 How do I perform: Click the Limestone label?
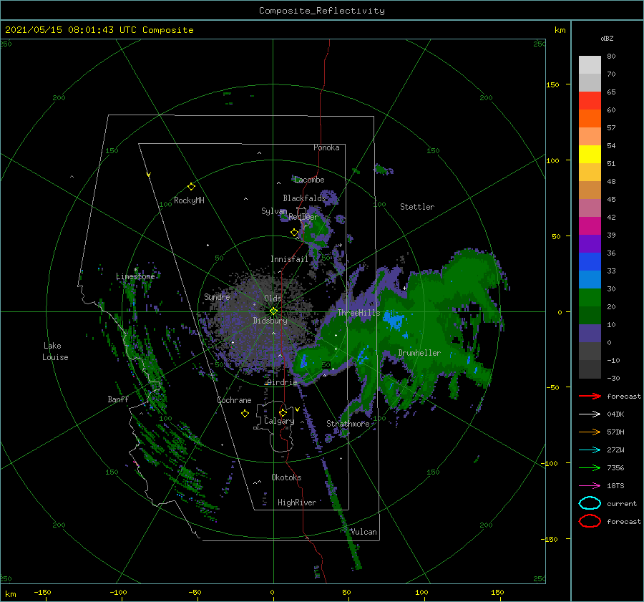[x=135, y=276]
